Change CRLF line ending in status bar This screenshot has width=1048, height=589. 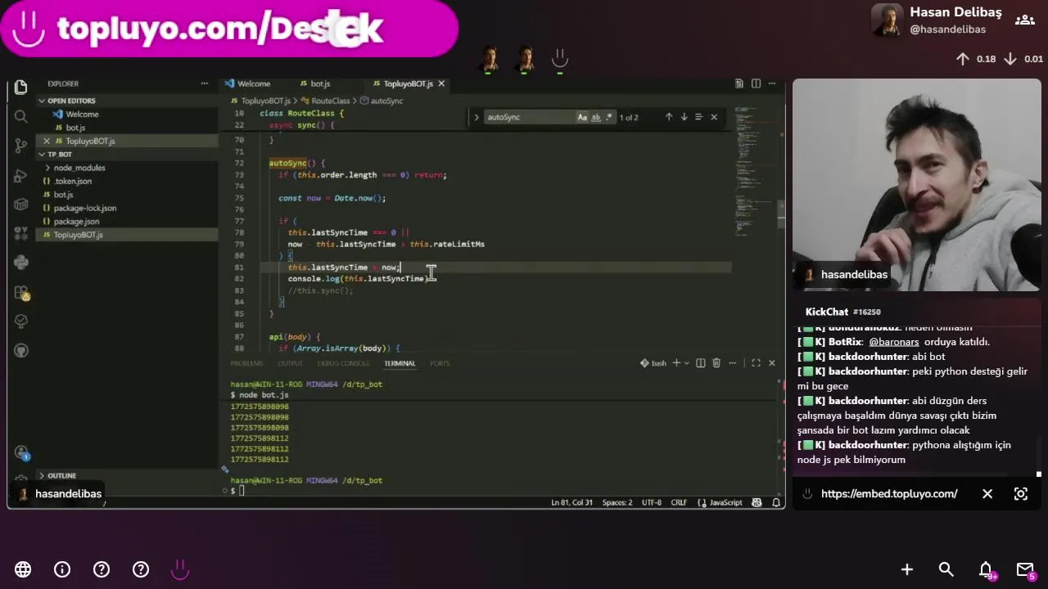(x=679, y=502)
